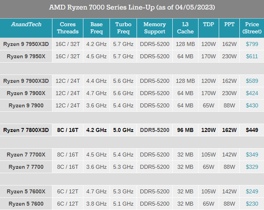Image resolution: width=264 pixels, height=210 pixels.
Task: Click the $589 price for Ryzen 9 7900X3D
Action: [252, 81]
